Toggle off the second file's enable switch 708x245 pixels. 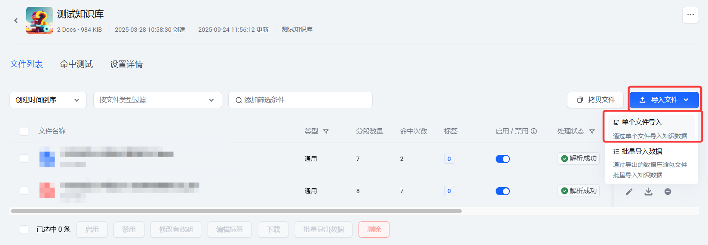pyautogui.click(x=503, y=191)
